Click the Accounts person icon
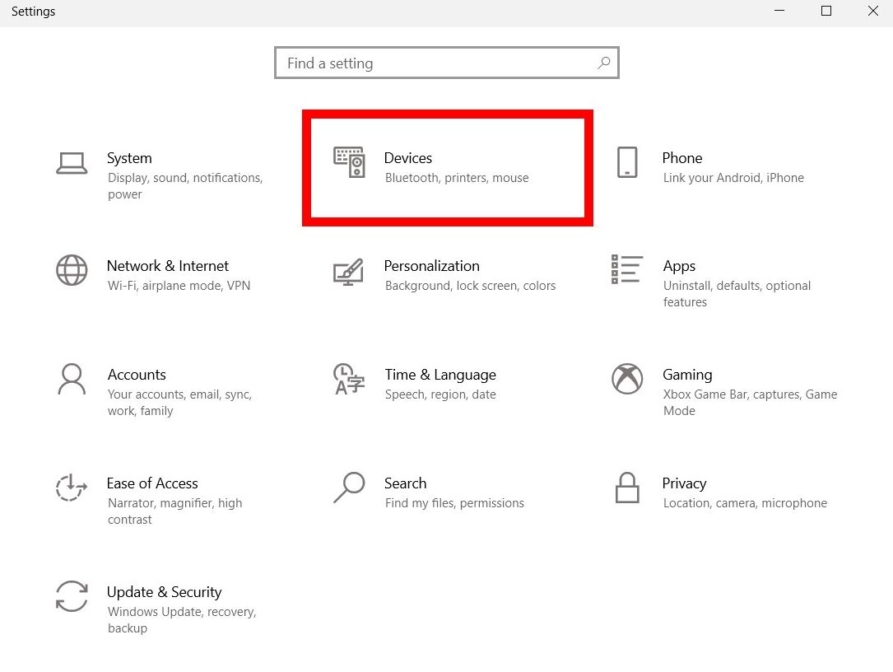893x672 pixels. point(72,379)
